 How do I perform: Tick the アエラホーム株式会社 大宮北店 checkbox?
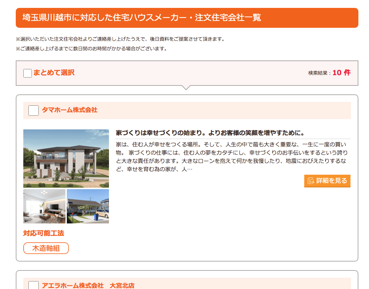[34, 285]
